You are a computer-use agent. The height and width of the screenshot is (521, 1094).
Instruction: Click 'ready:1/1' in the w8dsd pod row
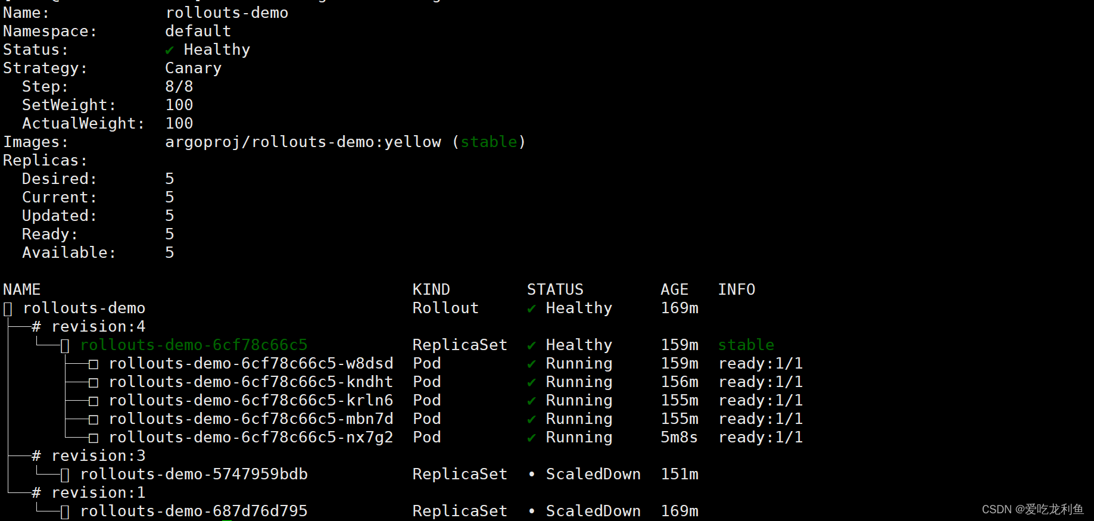[760, 363]
